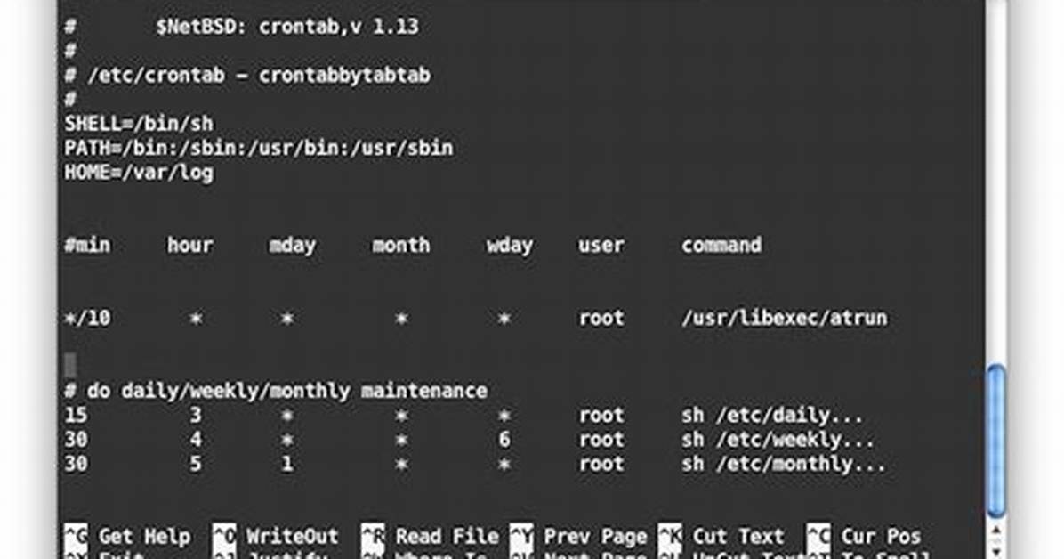Click the '$NetBSD: crontab,v 1.13' comment
The height and width of the screenshot is (559, 1064).
287,27
